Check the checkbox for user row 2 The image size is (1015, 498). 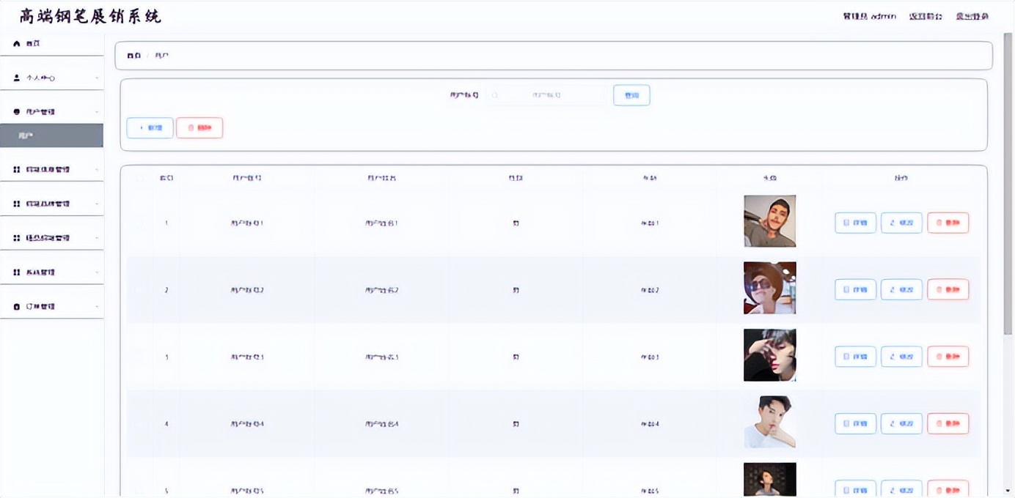(140, 290)
